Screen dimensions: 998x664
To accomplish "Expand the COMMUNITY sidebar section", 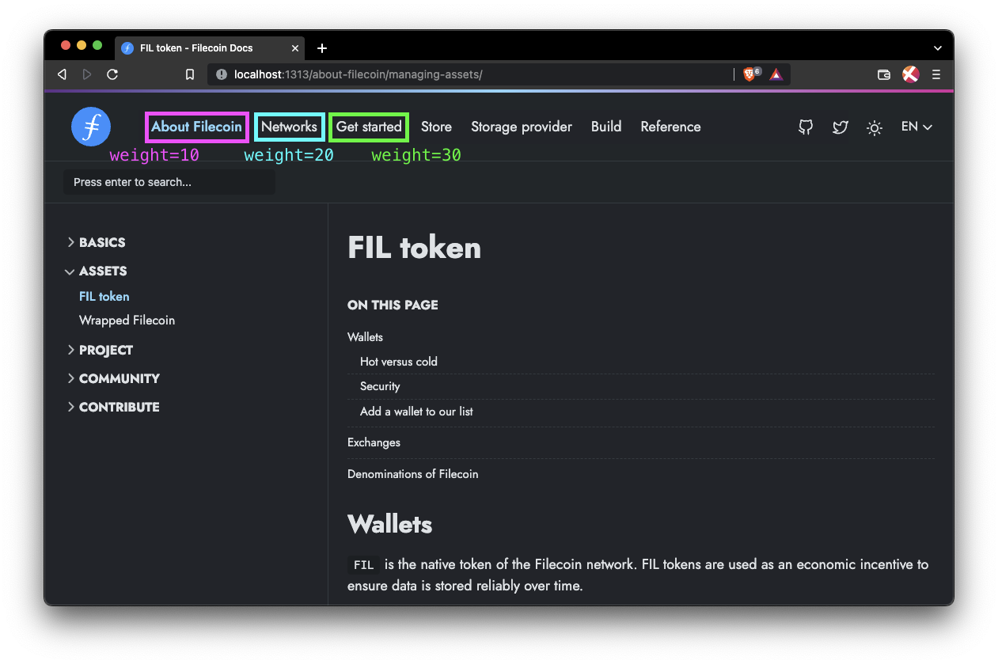I will 113,378.
